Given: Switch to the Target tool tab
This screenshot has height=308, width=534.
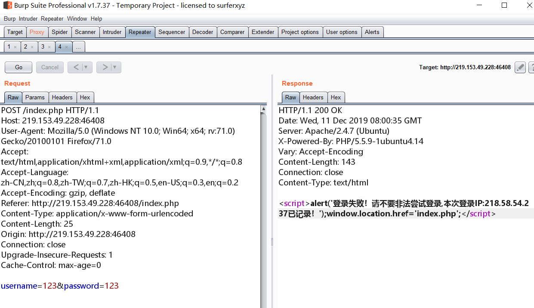Looking at the screenshot, I should click(x=15, y=32).
